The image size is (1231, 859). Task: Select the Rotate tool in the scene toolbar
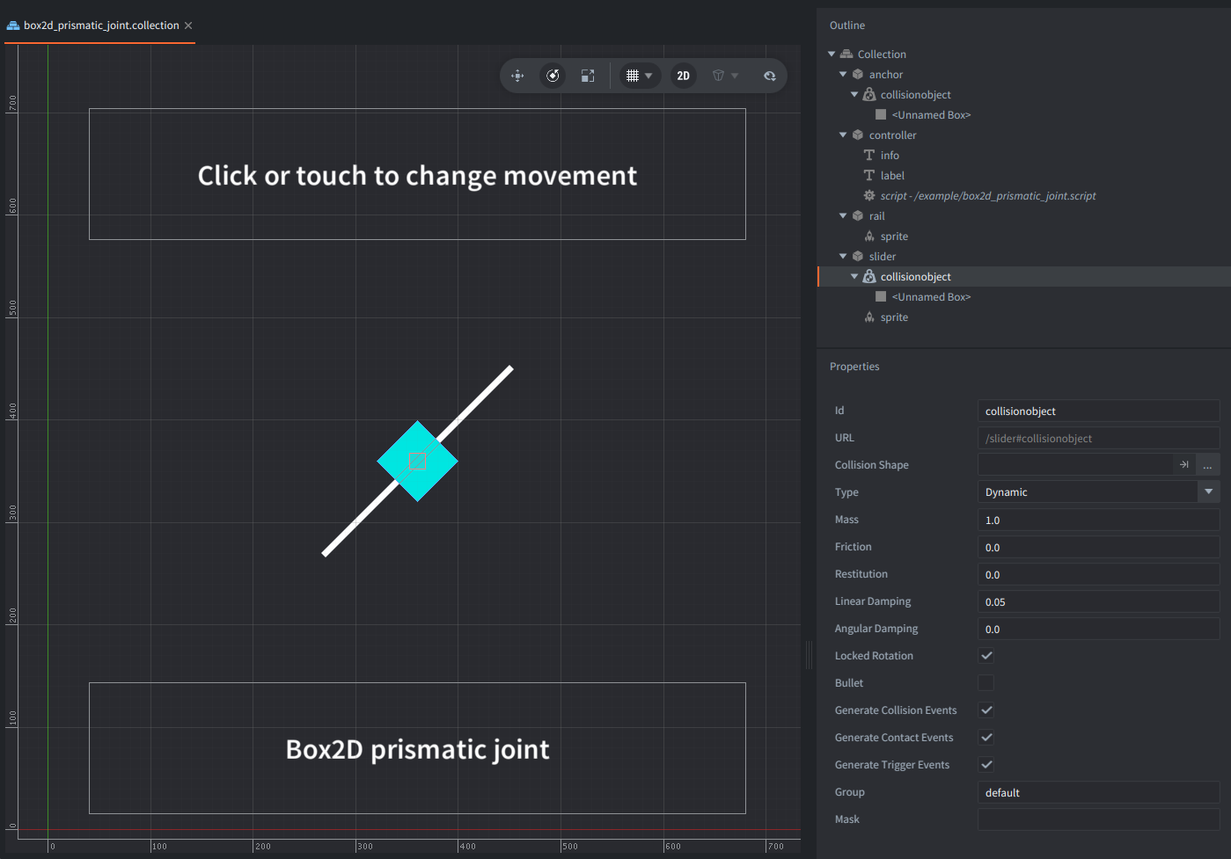click(x=553, y=76)
